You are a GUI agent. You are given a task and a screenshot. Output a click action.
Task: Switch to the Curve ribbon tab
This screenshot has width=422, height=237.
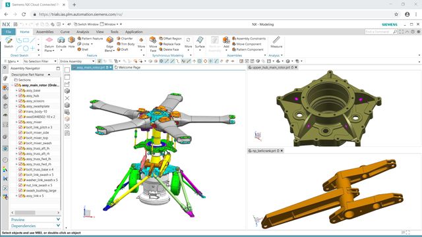point(65,32)
